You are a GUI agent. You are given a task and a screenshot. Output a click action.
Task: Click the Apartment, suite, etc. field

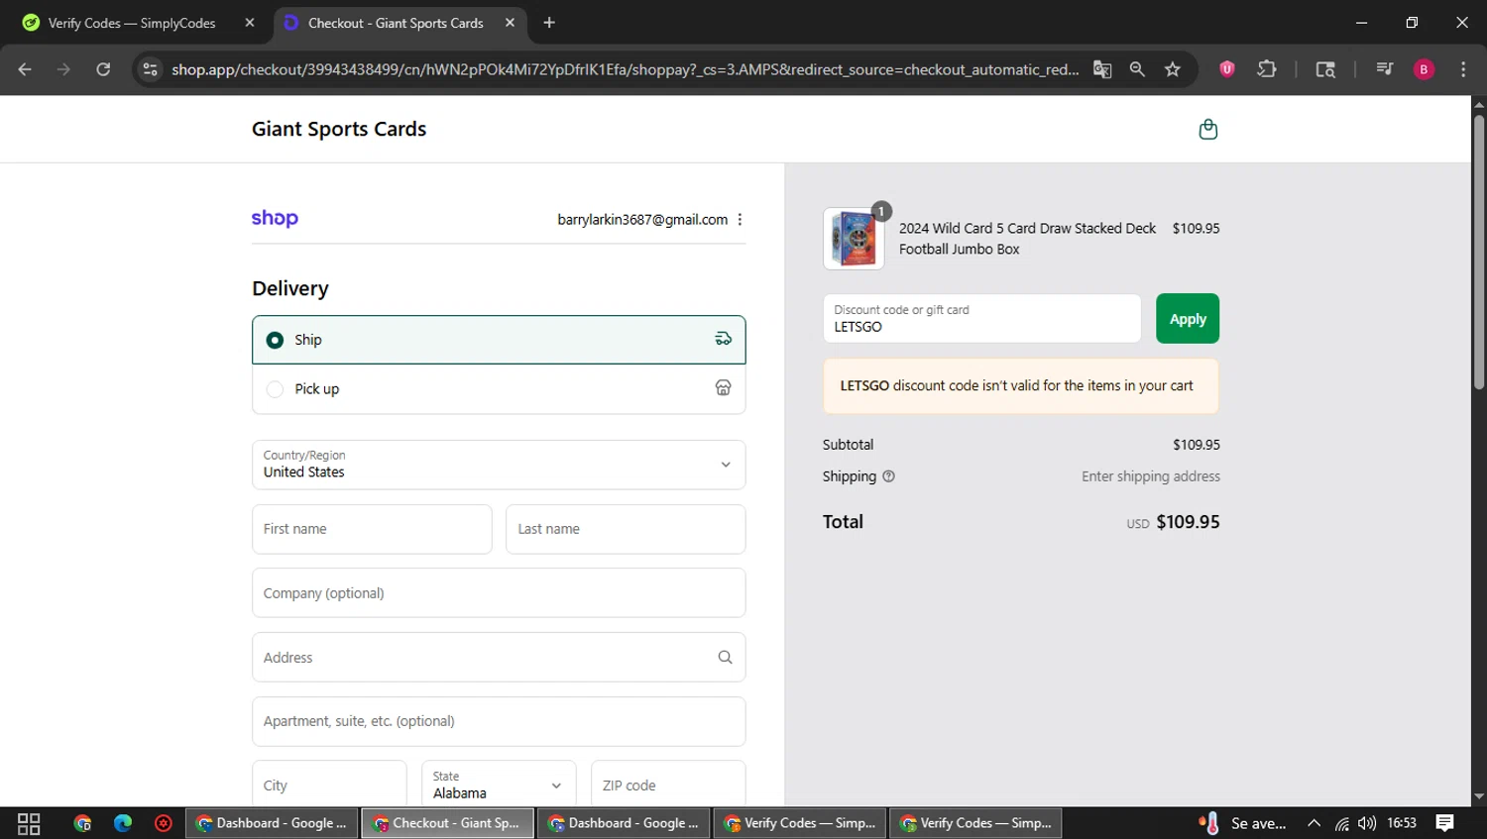(x=499, y=721)
